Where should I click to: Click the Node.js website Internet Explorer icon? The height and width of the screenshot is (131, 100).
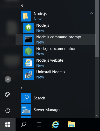pos(28,63)
